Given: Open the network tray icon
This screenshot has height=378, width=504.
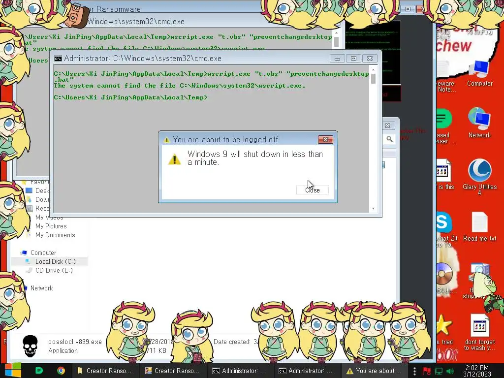Looking at the screenshot, I should [x=439, y=371].
